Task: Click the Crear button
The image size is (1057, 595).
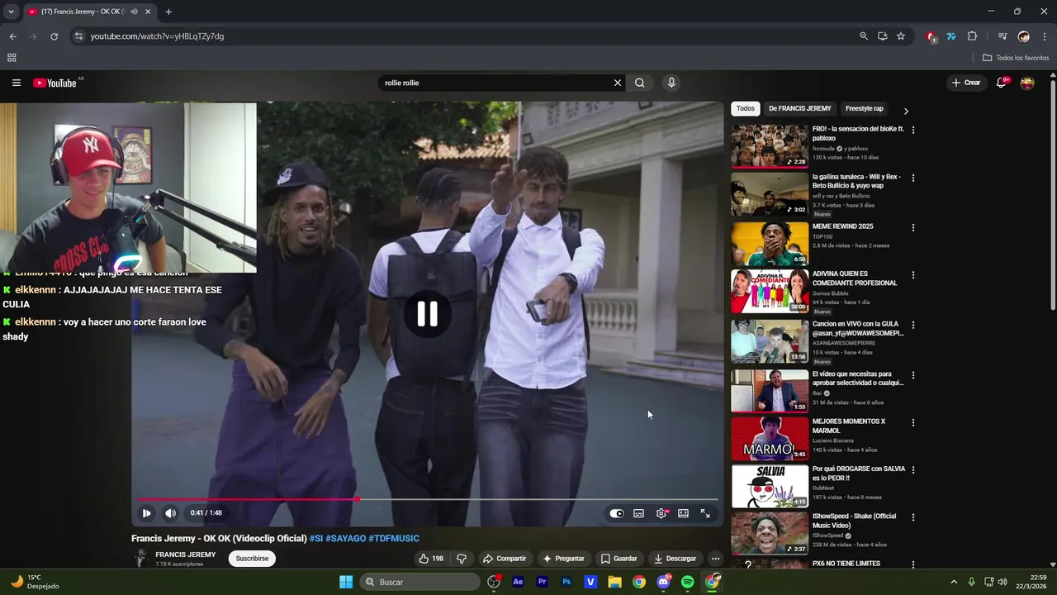Action: click(965, 83)
